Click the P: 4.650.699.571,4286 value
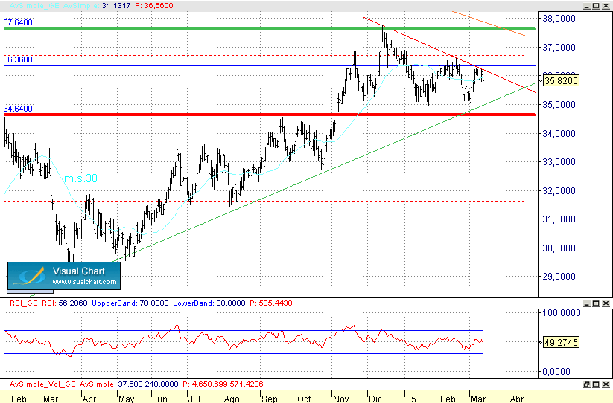Viewport: 613px width, 403px height. pyautogui.click(x=223, y=384)
